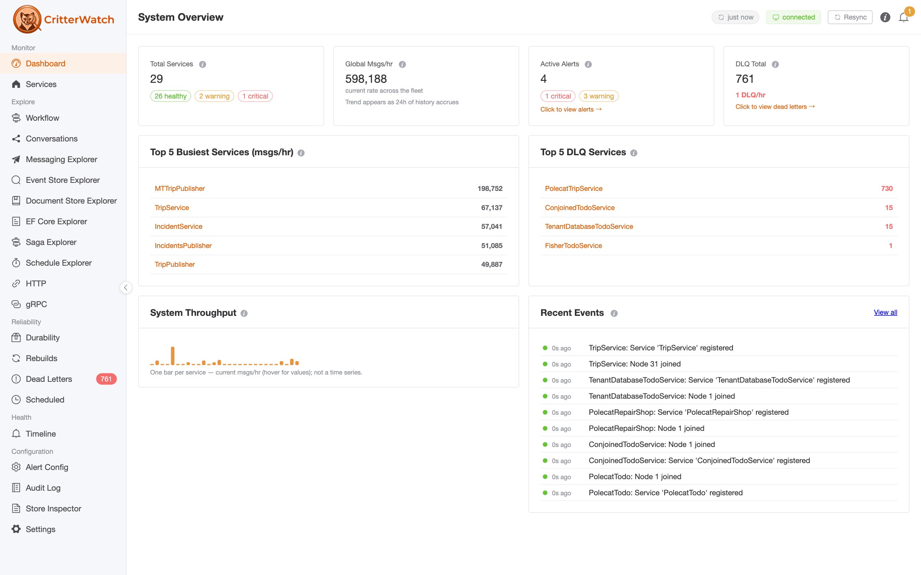This screenshot has width=921, height=575.
Task: Click info icon next to Top 5 Busiest Services
Action: [x=301, y=153]
